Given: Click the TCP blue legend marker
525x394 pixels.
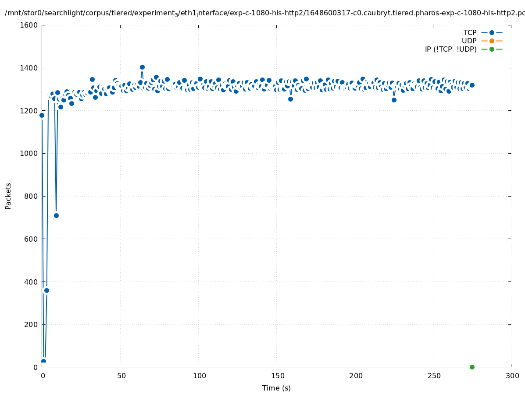Looking at the screenshot, I should [492, 32].
